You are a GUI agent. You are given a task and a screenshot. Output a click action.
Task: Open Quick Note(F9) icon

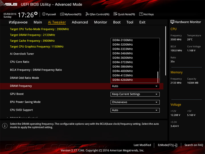coord(115,14)
